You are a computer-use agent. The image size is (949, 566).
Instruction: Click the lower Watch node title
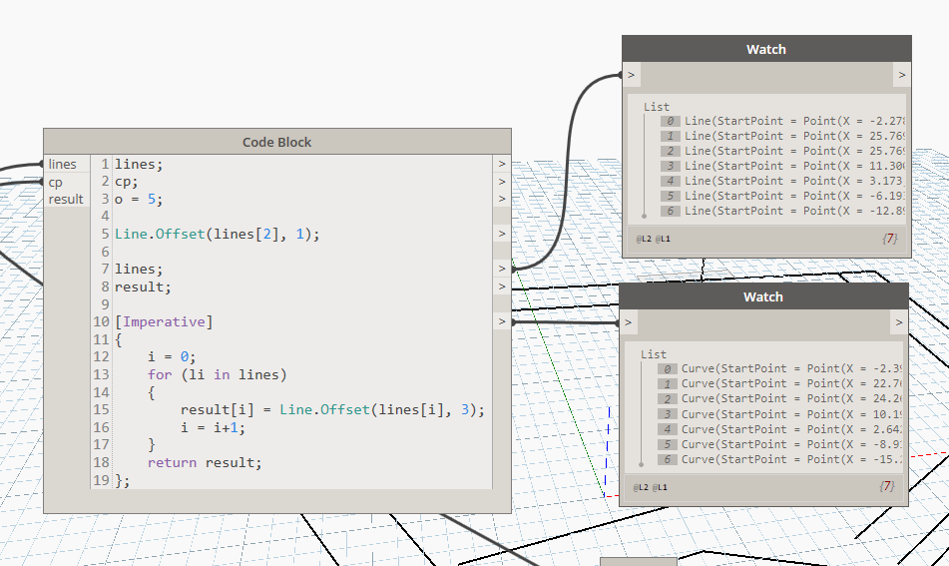coord(763,297)
